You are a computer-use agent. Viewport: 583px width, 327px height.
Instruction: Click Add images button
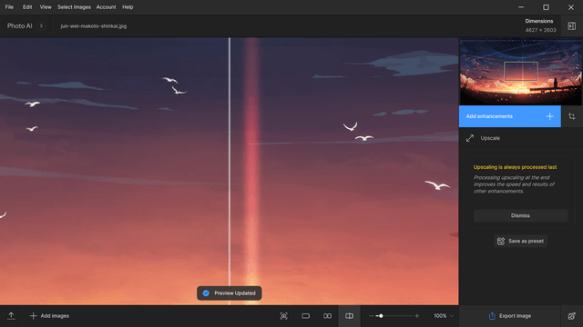click(x=49, y=316)
